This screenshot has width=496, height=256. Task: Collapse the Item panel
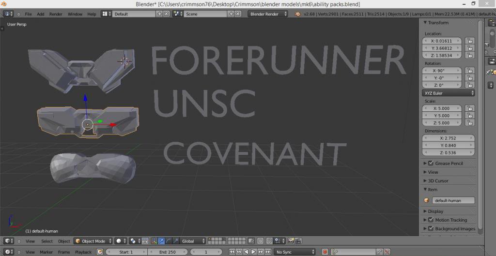[425, 189]
